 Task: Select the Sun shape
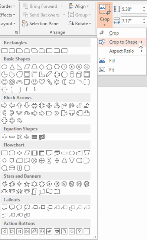[x=57, y=82]
